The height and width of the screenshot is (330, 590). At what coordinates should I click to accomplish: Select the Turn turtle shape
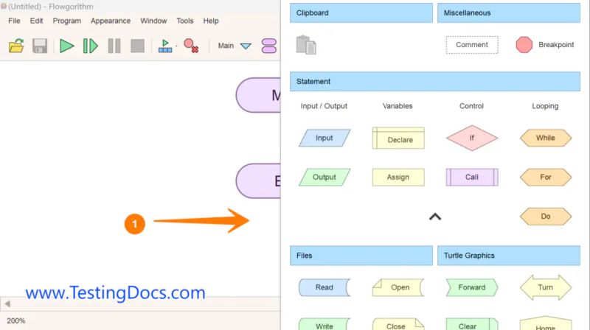[x=546, y=287]
